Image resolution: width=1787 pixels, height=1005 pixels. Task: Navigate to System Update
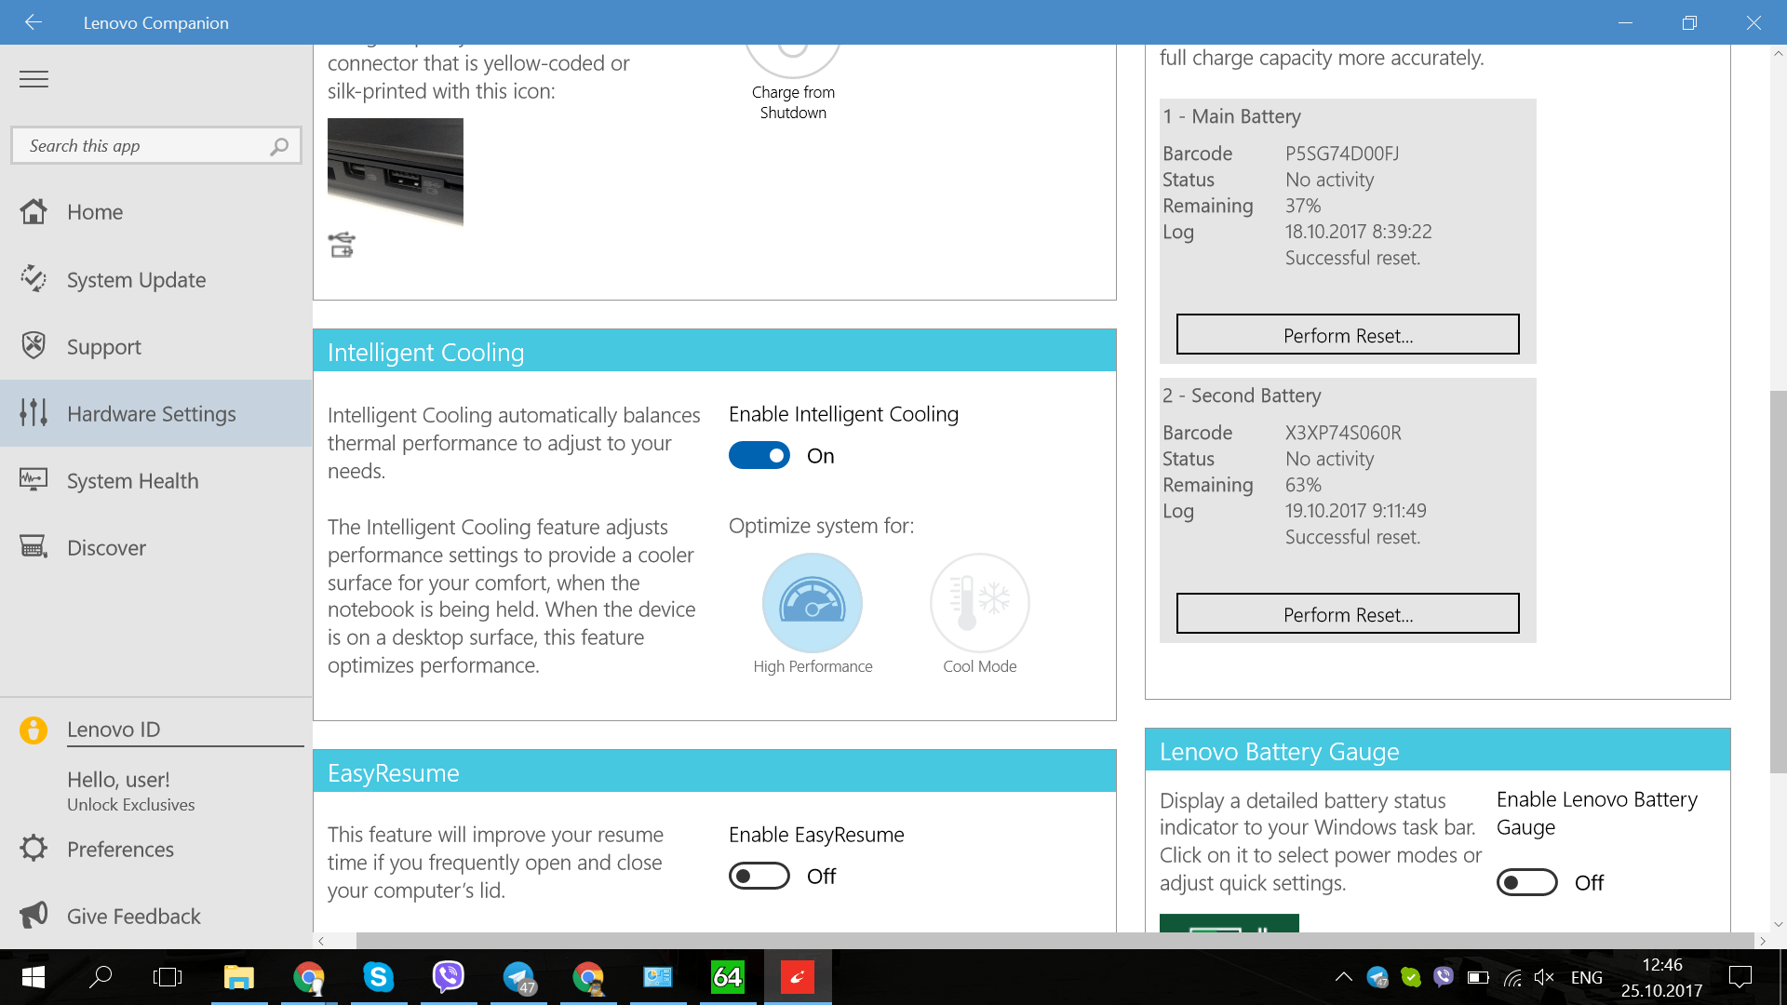[136, 280]
